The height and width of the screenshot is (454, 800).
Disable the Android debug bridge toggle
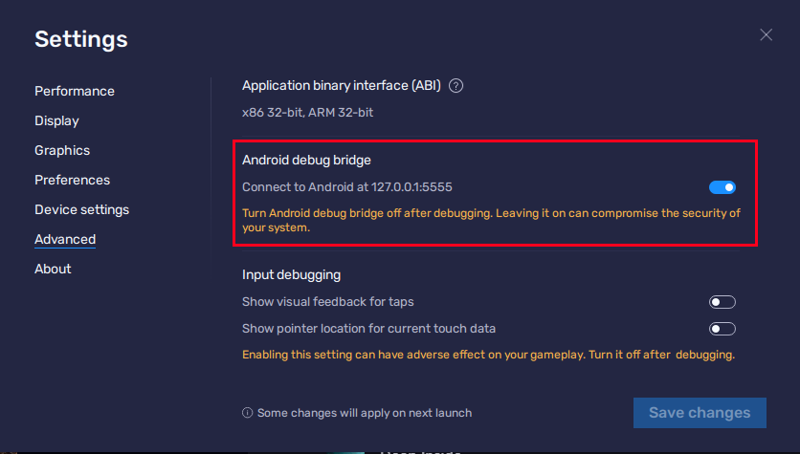tap(722, 187)
